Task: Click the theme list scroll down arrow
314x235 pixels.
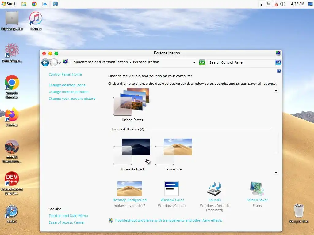Action: click(x=276, y=173)
